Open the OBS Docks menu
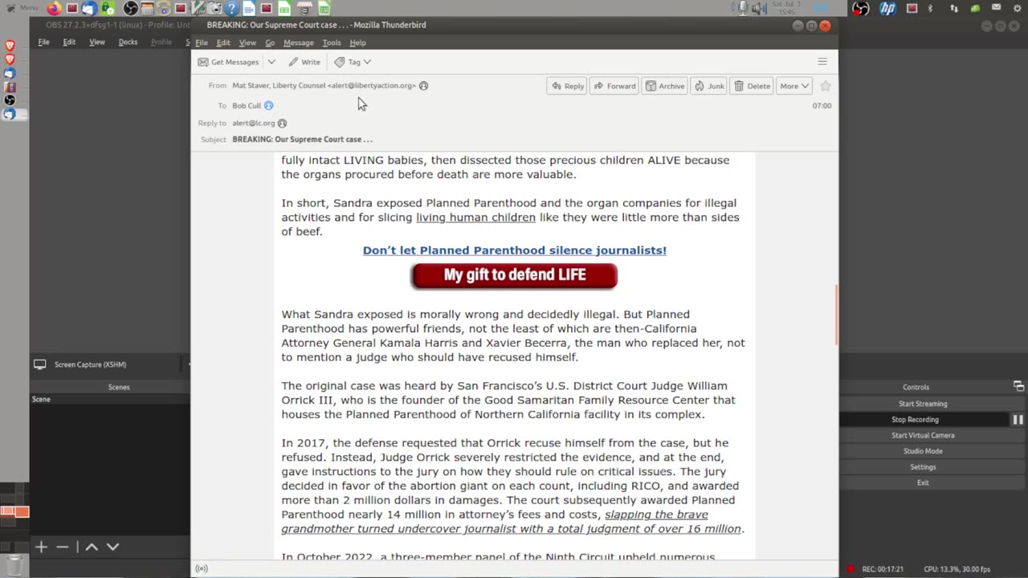The width and height of the screenshot is (1028, 578). coord(128,42)
